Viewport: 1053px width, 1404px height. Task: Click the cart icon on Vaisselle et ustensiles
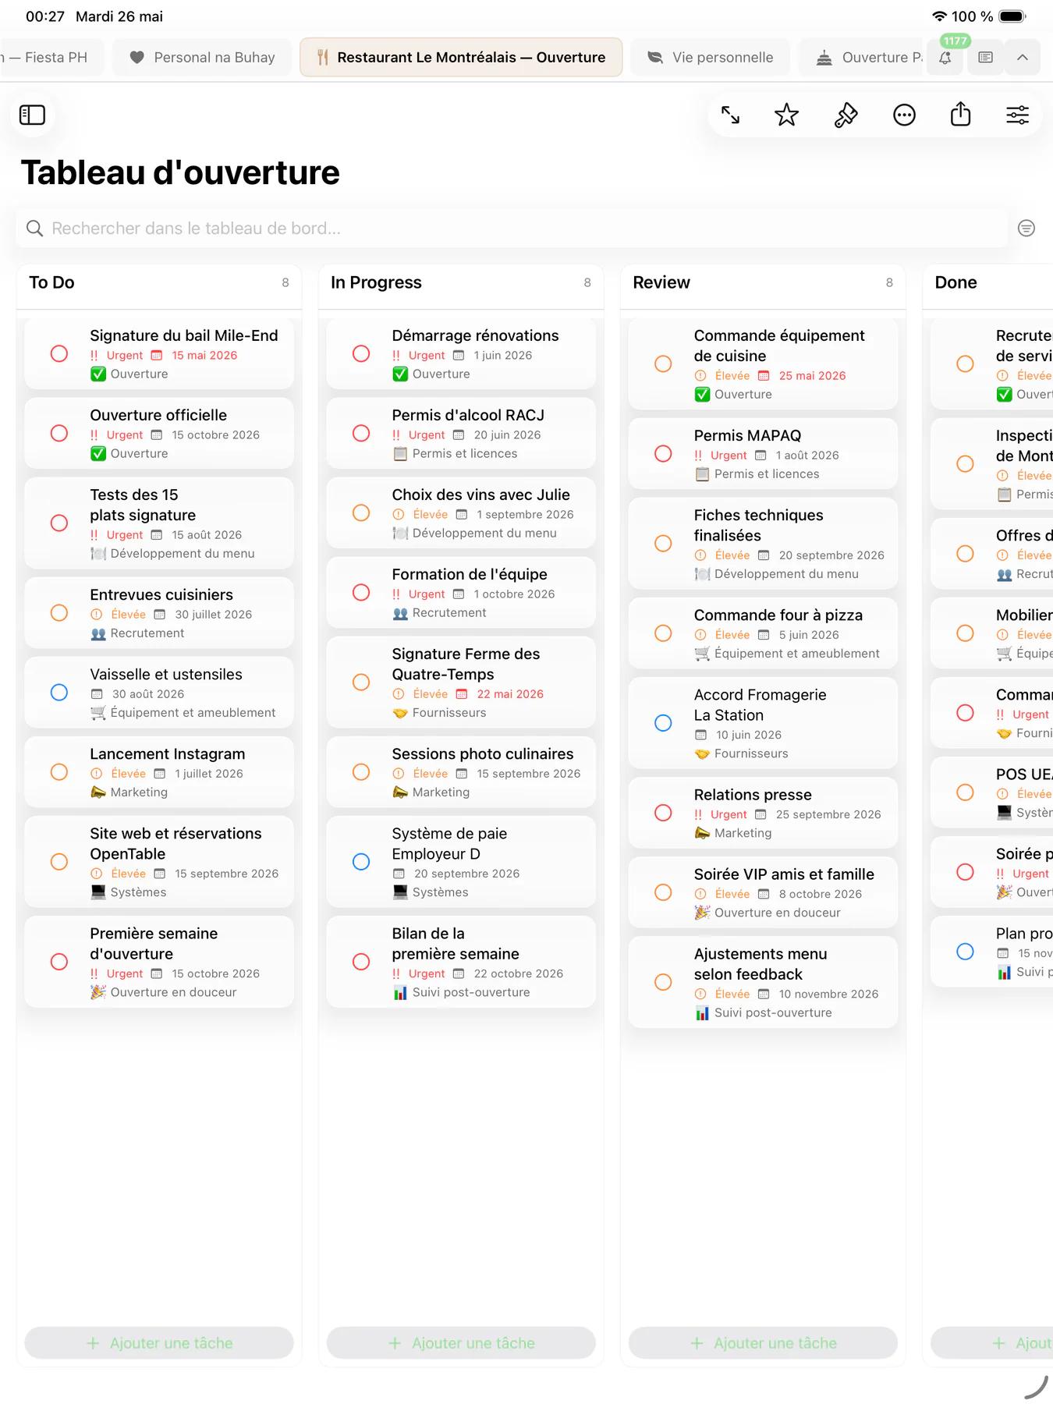[98, 713]
